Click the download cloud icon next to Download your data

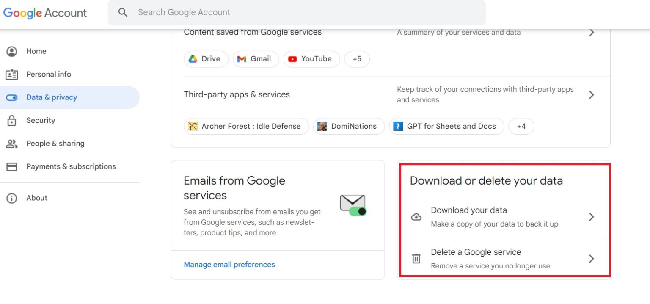click(416, 216)
